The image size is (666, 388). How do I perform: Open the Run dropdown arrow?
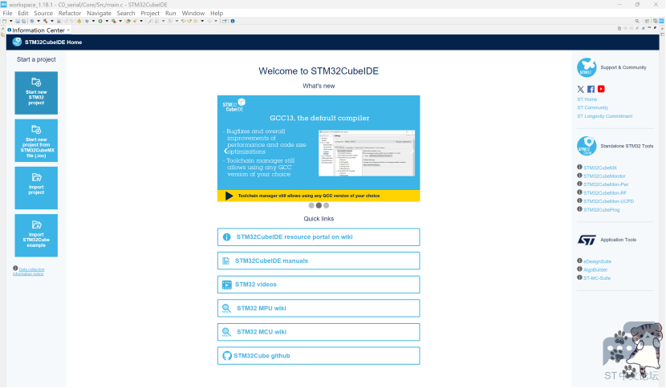click(107, 21)
